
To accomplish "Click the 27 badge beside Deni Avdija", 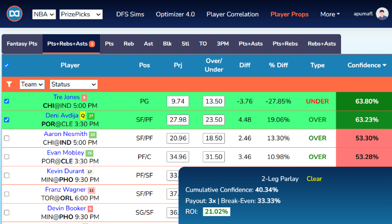I will (91, 116).
